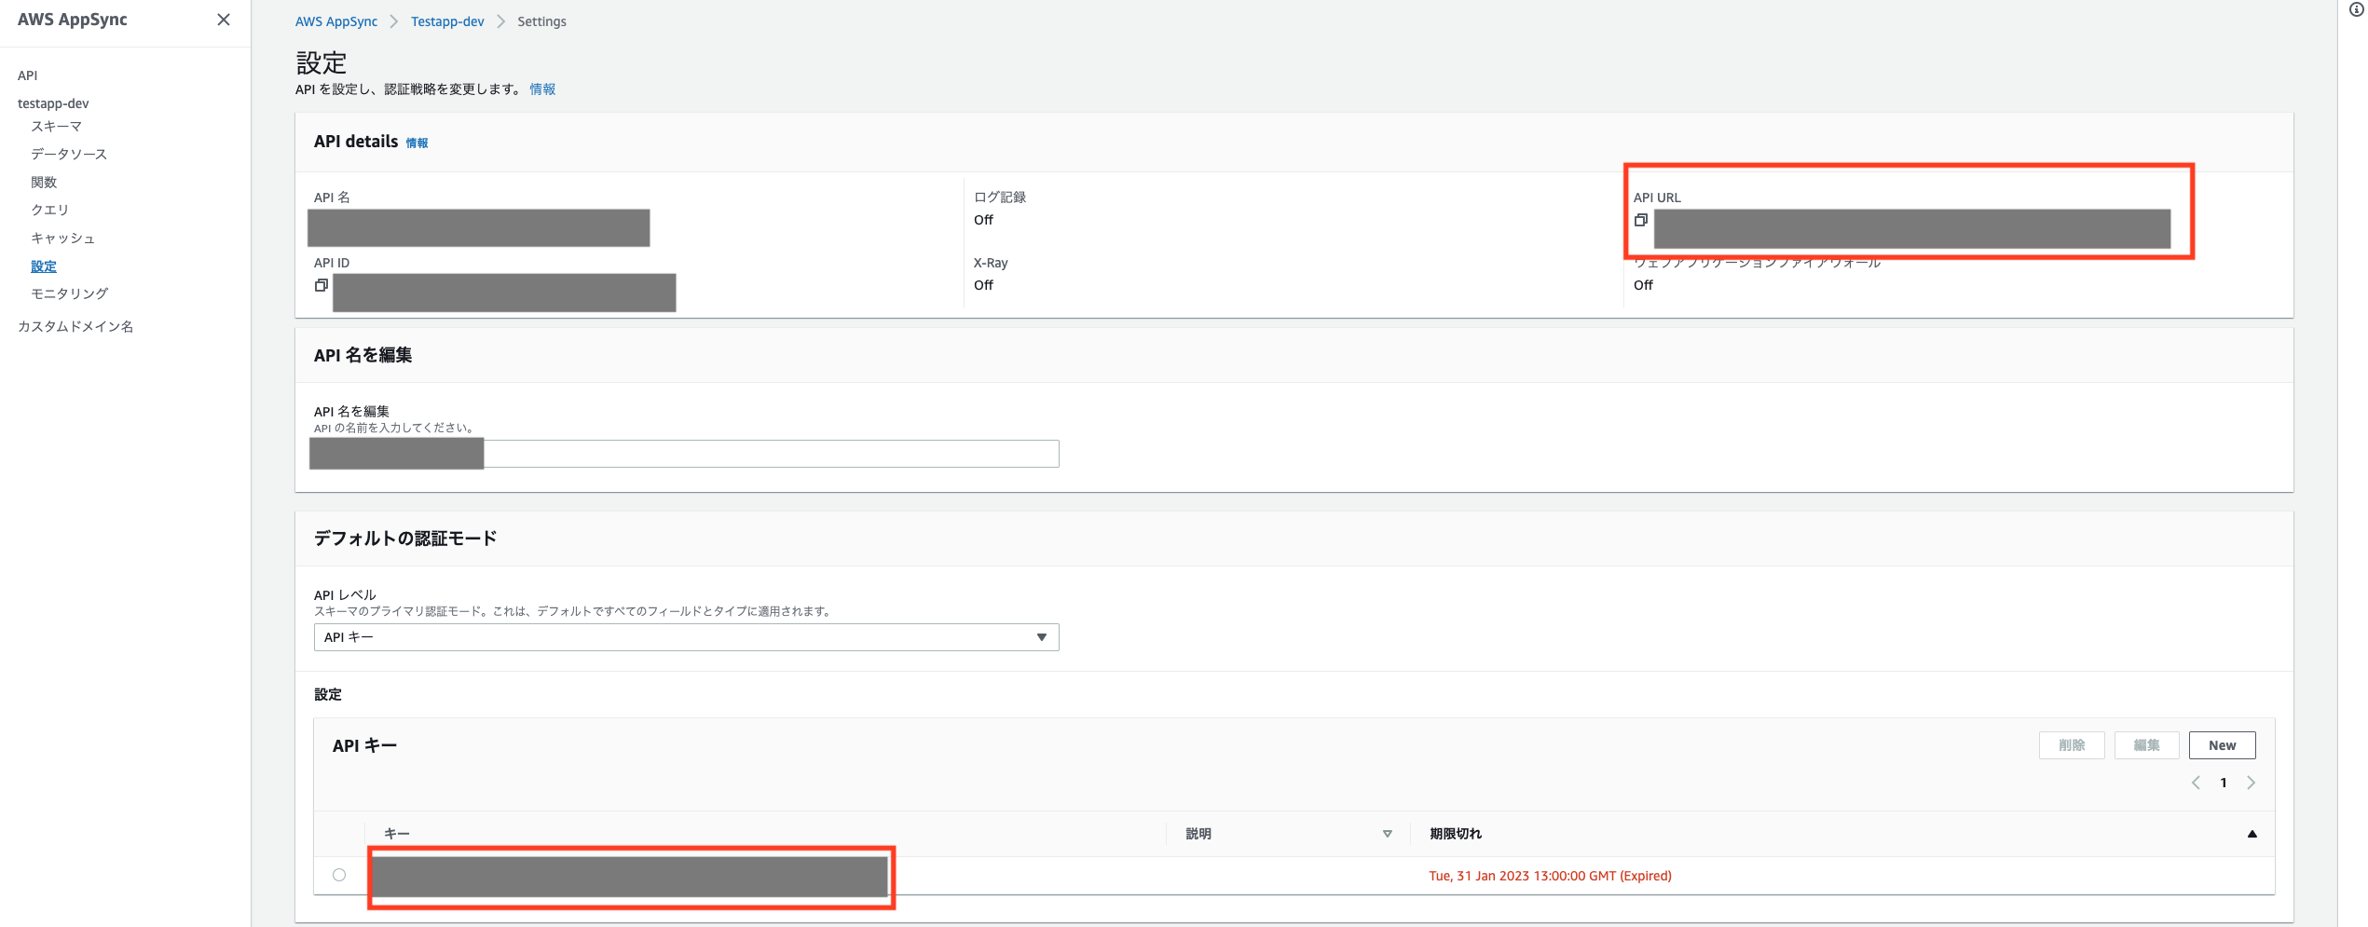Copy the API URL value

pyautogui.click(x=1641, y=220)
